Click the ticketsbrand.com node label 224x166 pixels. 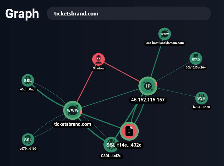pos(73,124)
